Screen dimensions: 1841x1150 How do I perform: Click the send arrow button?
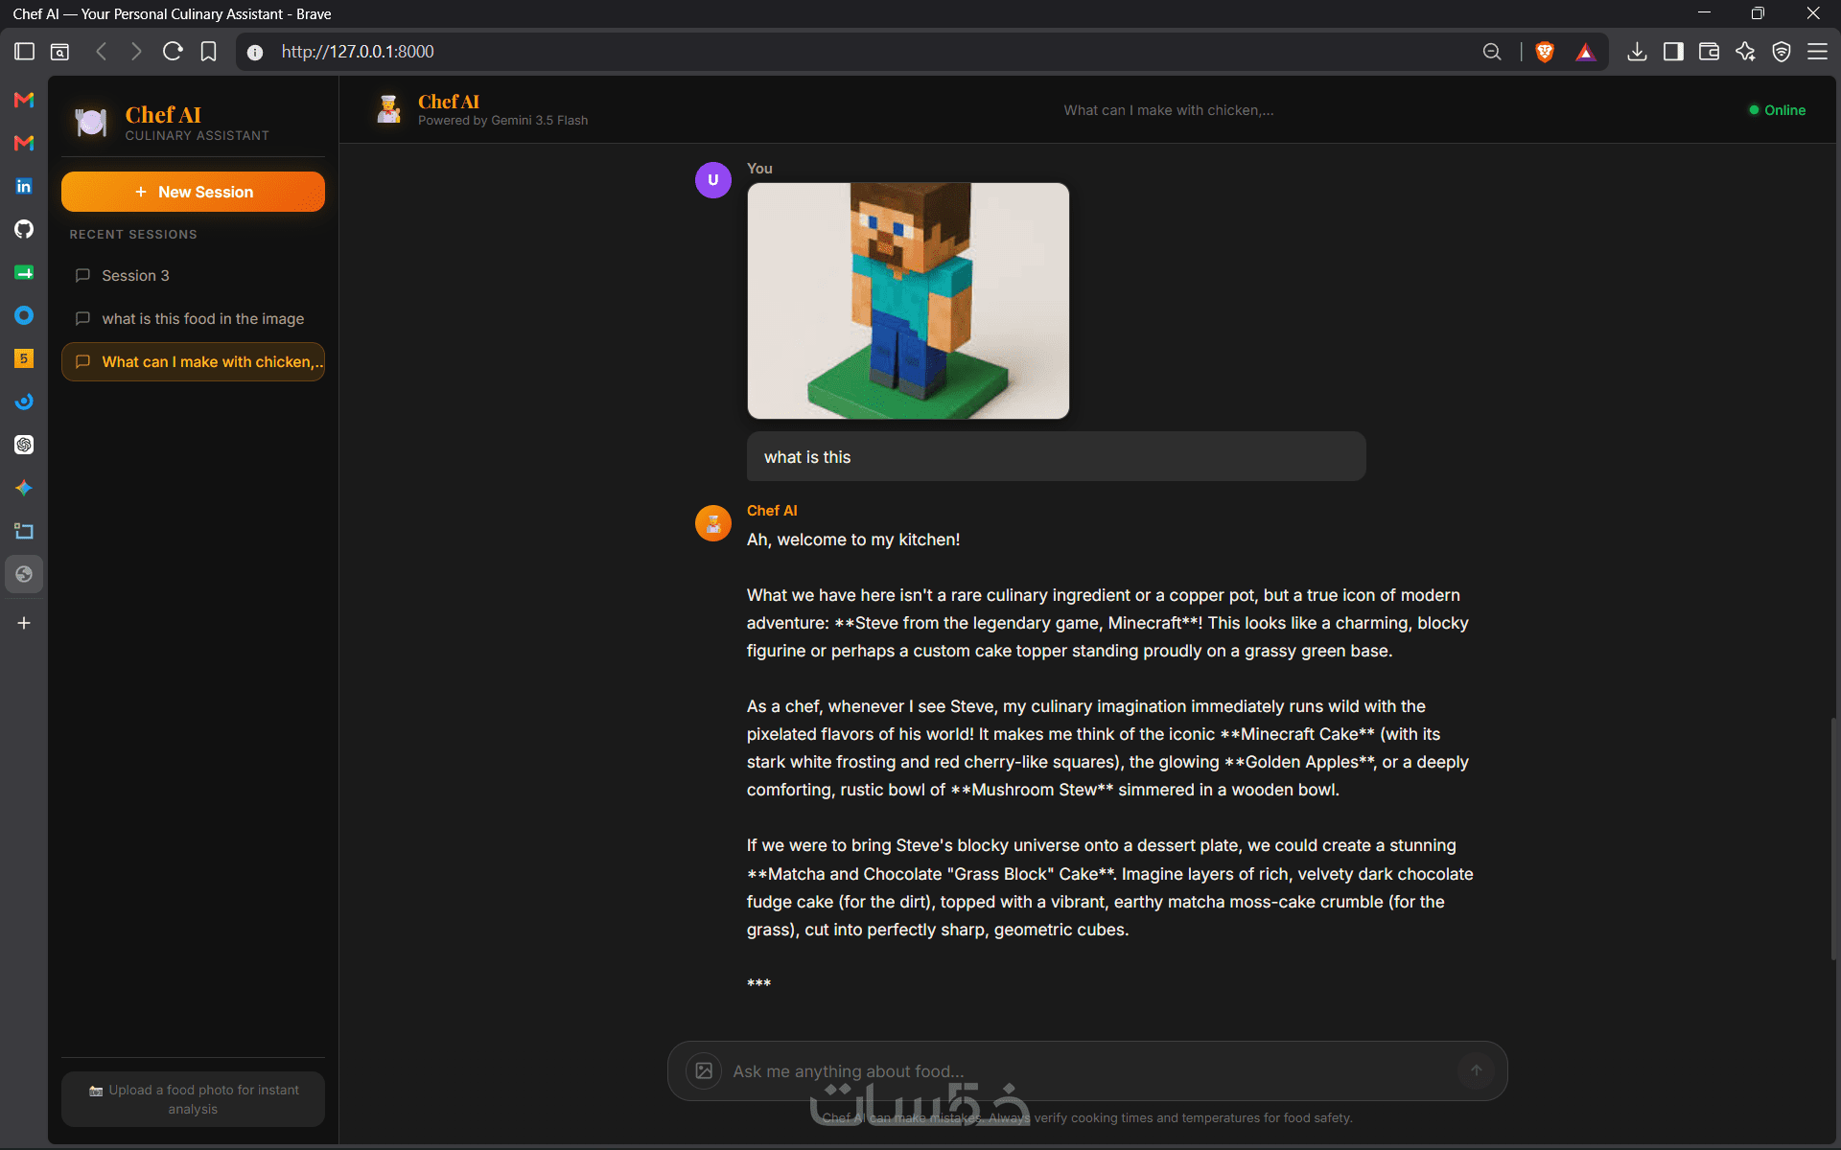pyautogui.click(x=1477, y=1070)
